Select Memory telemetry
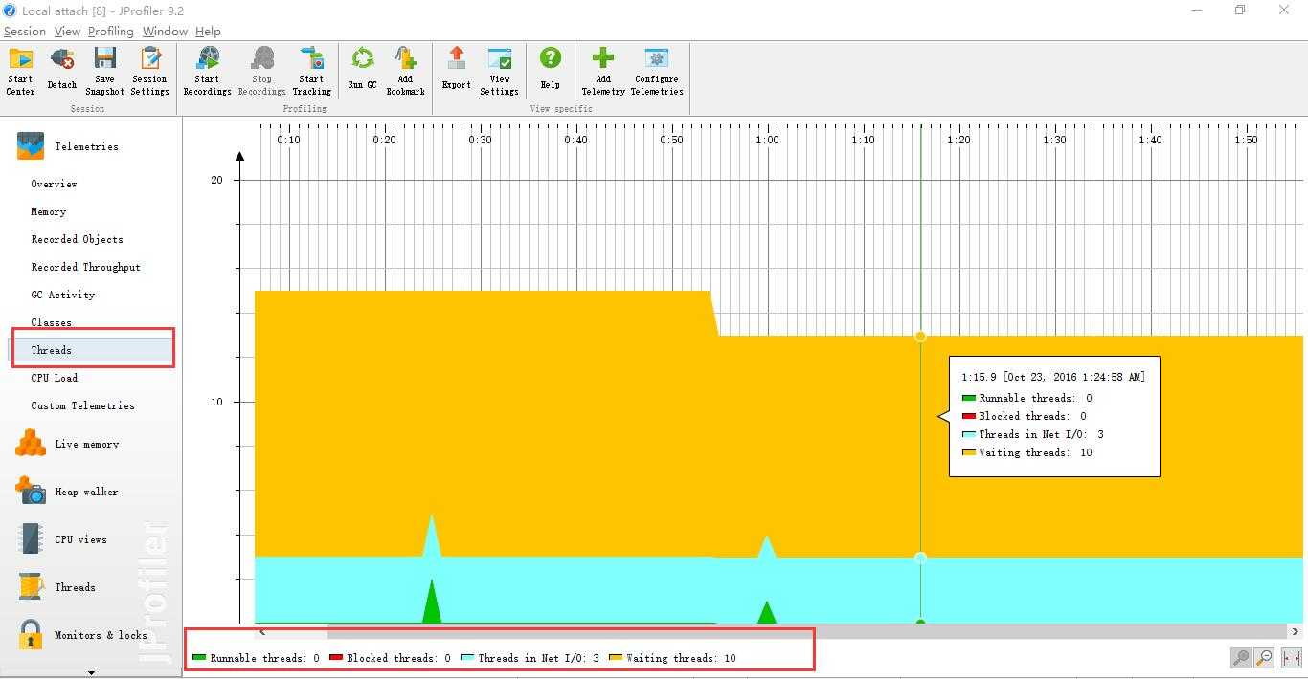 coord(48,211)
